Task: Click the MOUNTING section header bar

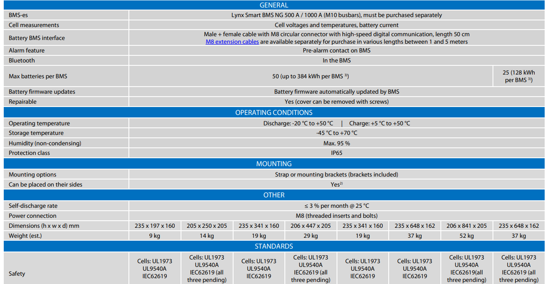Action: pos(274,164)
